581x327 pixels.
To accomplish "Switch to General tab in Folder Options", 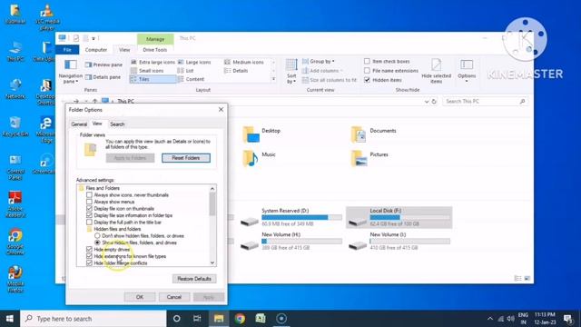I will tap(79, 124).
